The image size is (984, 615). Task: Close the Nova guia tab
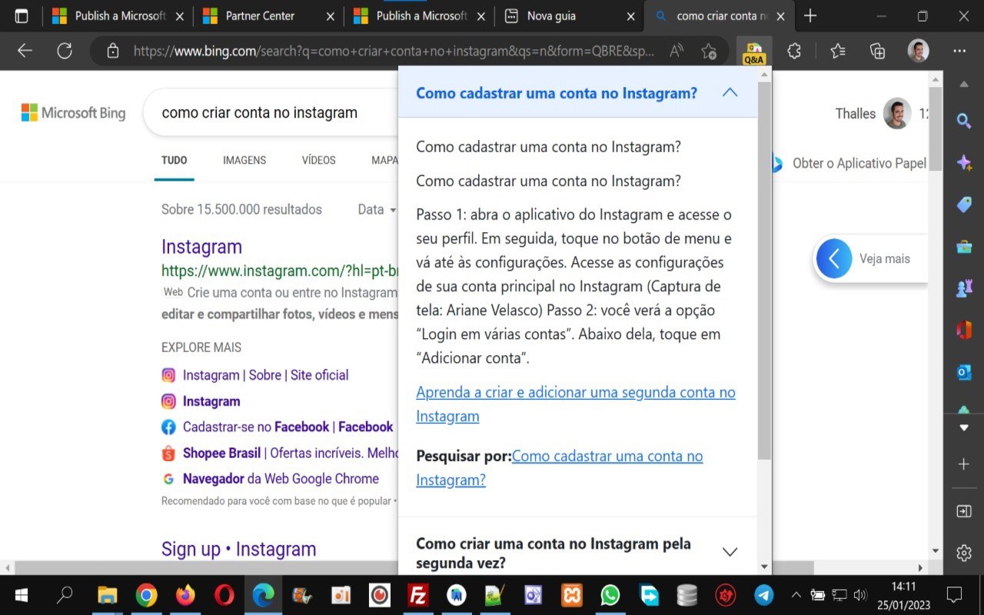630,16
